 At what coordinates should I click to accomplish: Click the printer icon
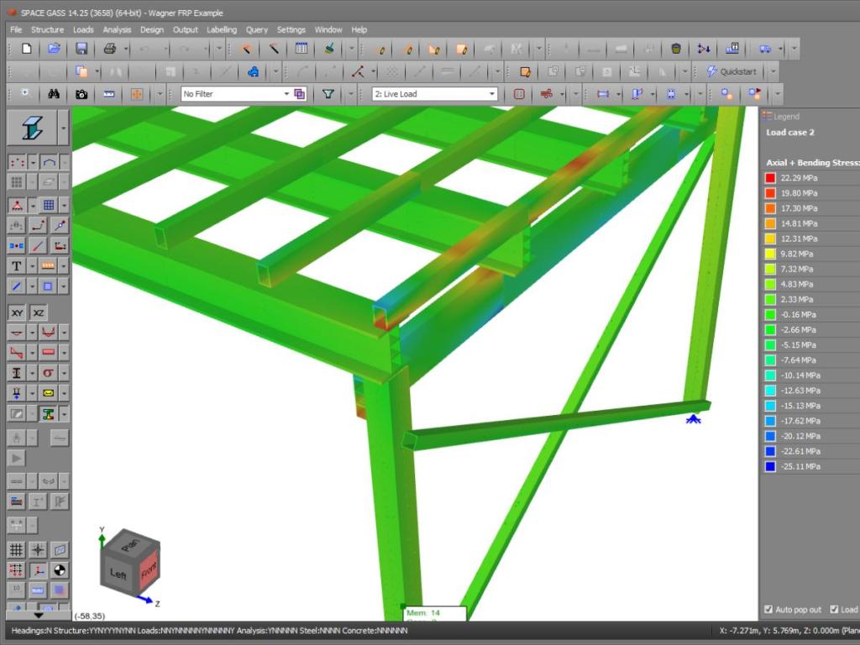pos(110,49)
